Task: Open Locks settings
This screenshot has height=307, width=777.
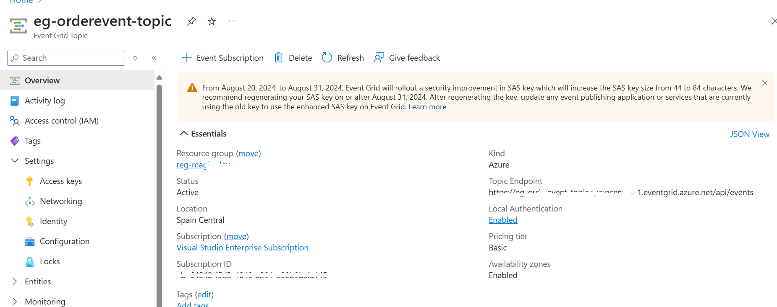Action: [49, 261]
